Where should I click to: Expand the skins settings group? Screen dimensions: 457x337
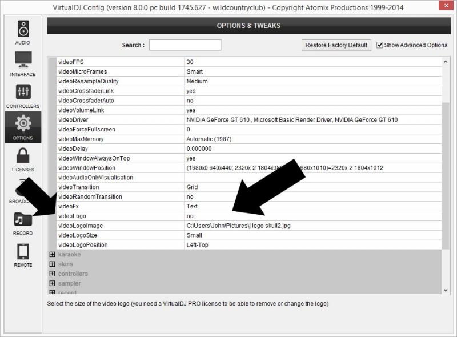[x=52, y=264]
